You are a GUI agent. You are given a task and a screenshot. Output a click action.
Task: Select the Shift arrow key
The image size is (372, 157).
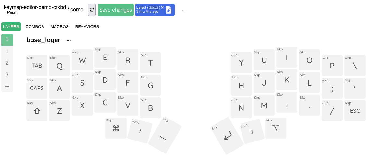pos(37,111)
